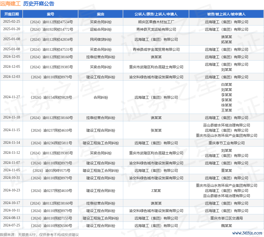This screenshot has width=264, height=237.
Task: Click case number 渝05民终9575号
Action: (51, 171)
